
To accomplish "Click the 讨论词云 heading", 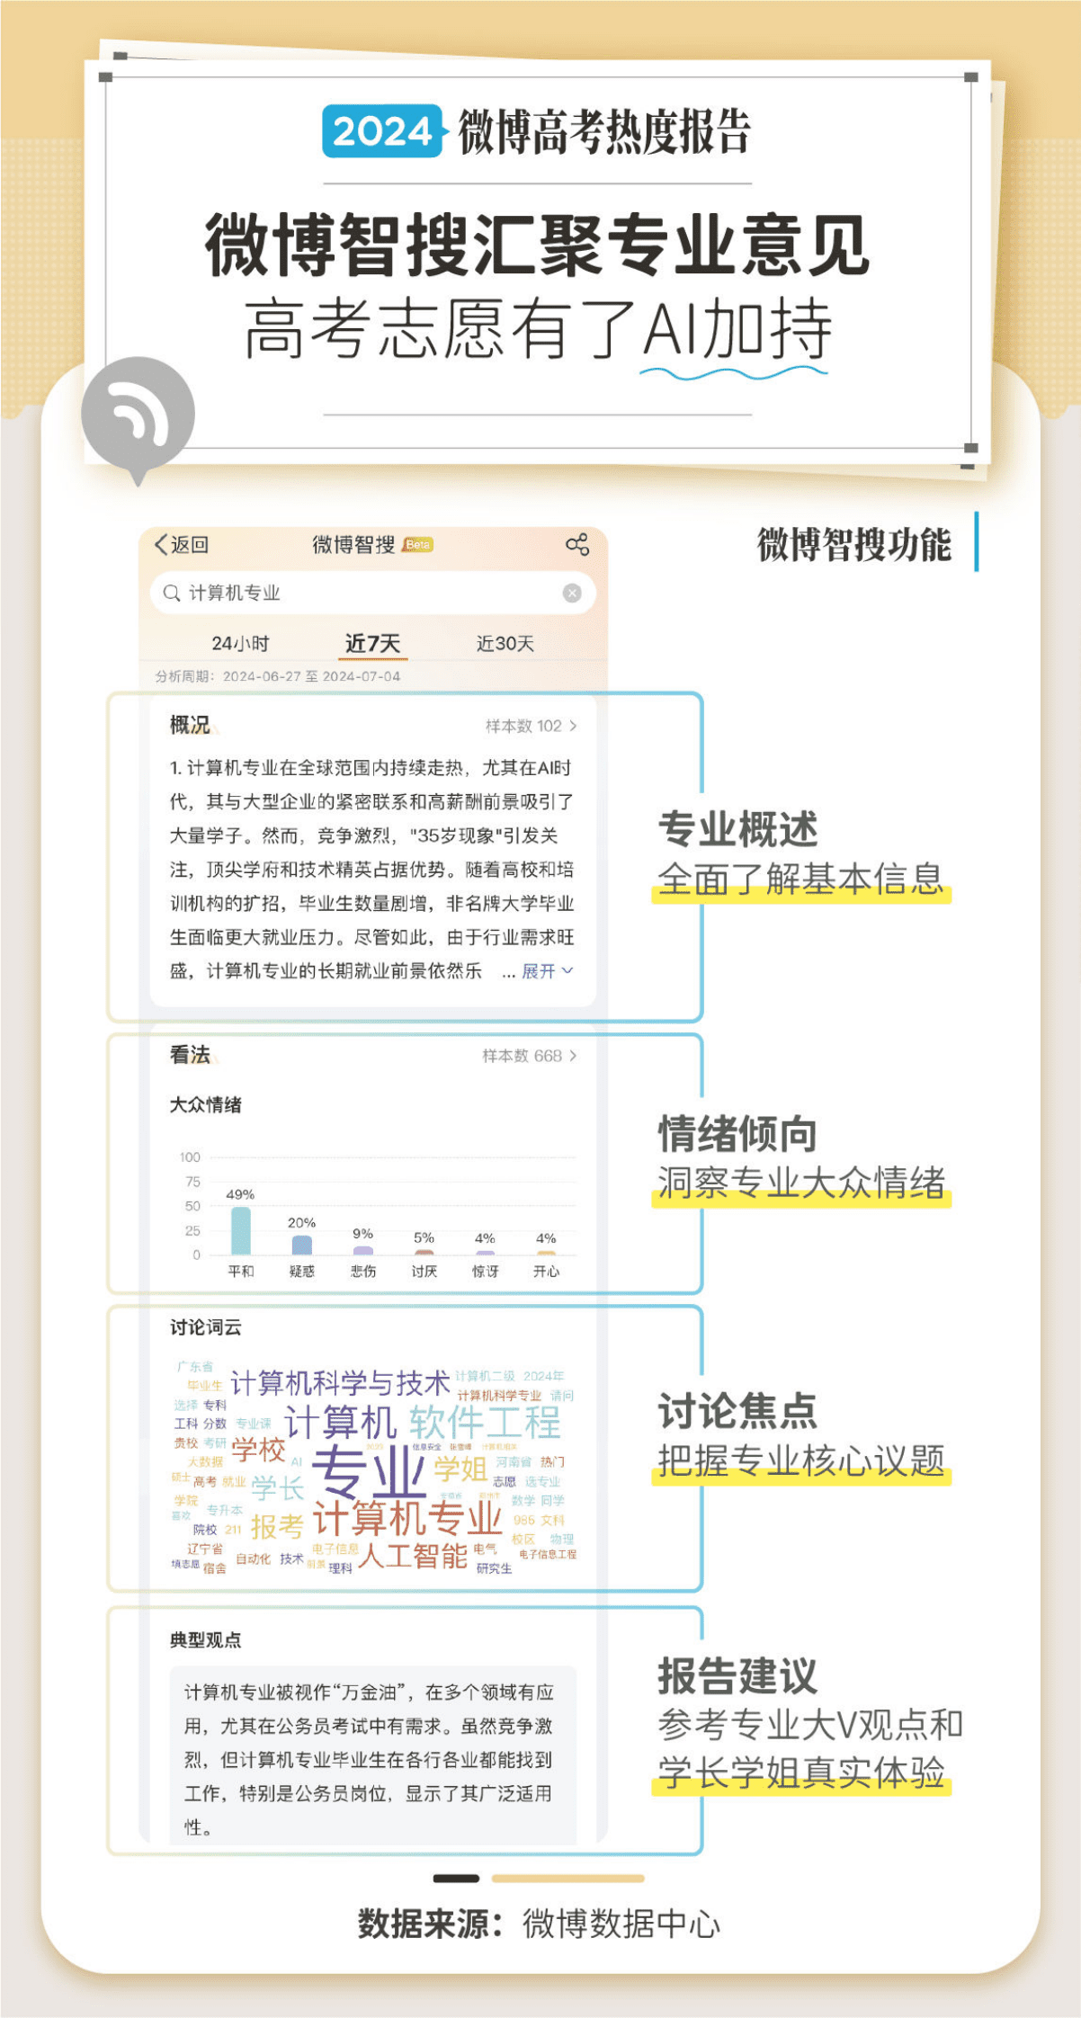I will point(206,1327).
